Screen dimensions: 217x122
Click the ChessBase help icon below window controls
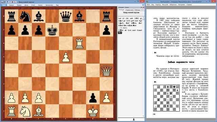pyautogui.click(x=143, y=5)
